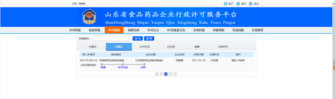The image size is (335, 99).
Task: Go to 前一页 previous page
Action: 159,74
